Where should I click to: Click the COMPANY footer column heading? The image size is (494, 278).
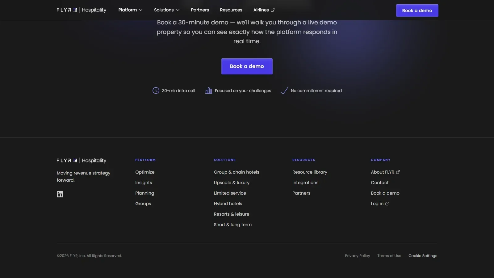[x=381, y=160]
